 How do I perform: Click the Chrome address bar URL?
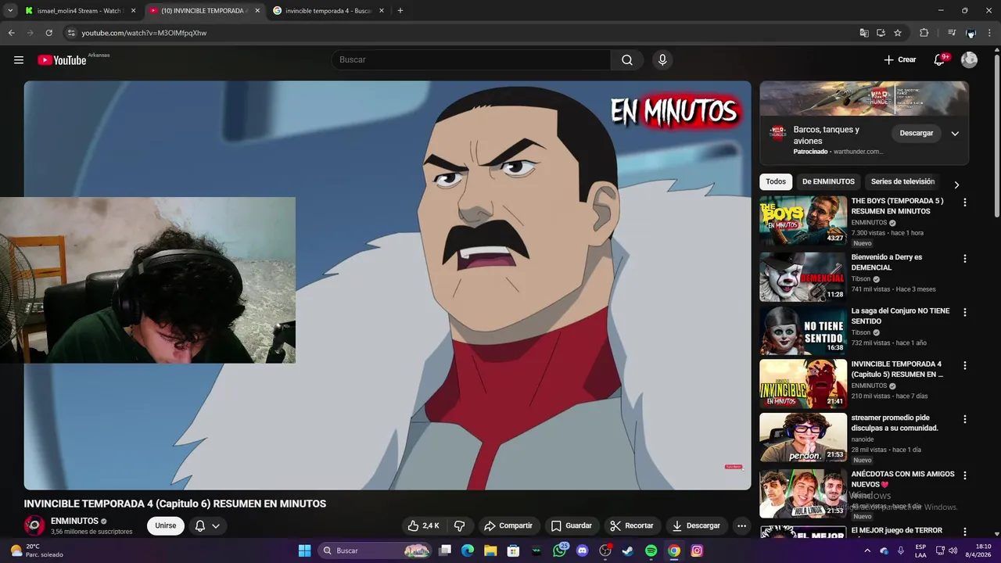144,33
